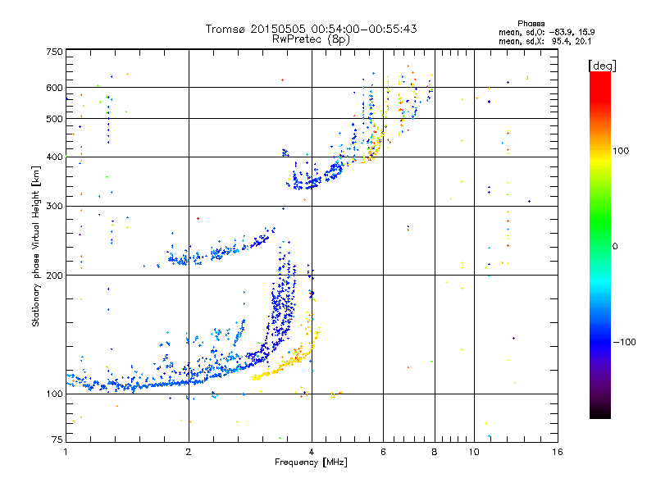Click the phase color scale bar
Screen dimensions: 656x492
(600, 244)
